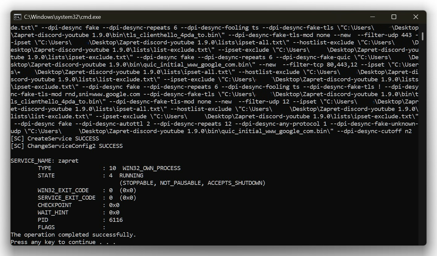Screen dimensions: 437x256
Task: Click the STOPPABLE, NOT_PAUSABLE, ACCEPTS_SHUTDOWN text
Action: 192,183
